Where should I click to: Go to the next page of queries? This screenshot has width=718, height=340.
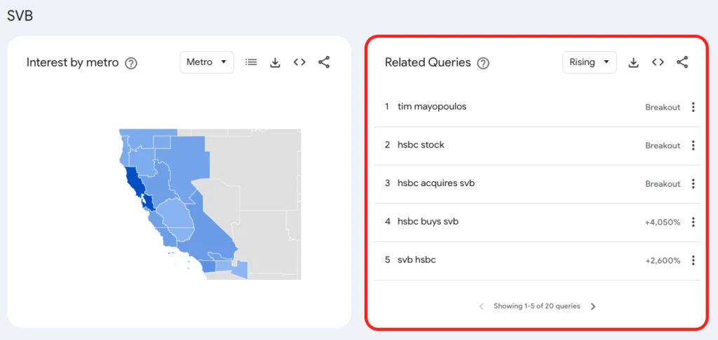click(x=593, y=306)
